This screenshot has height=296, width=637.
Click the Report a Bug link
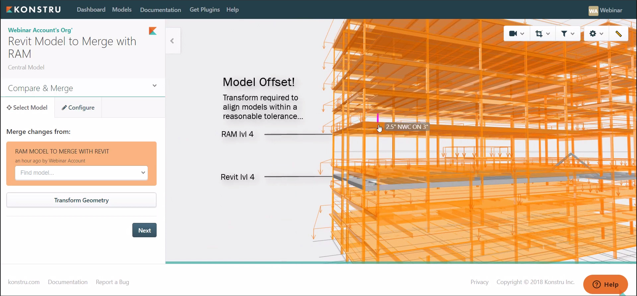click(112, 282)
